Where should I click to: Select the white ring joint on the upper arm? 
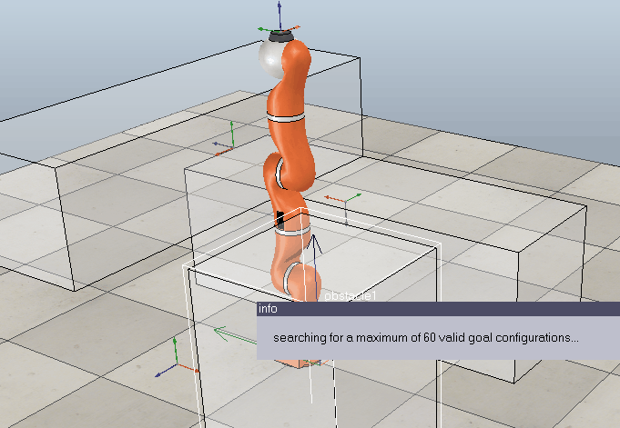pyautogui.click(x=287, y=117)
